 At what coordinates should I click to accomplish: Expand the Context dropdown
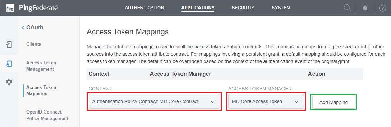click(154, 101)
